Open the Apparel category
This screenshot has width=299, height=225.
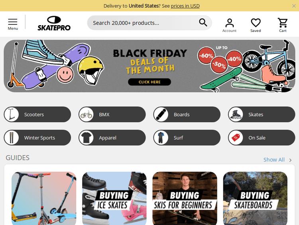pos(112,137)
